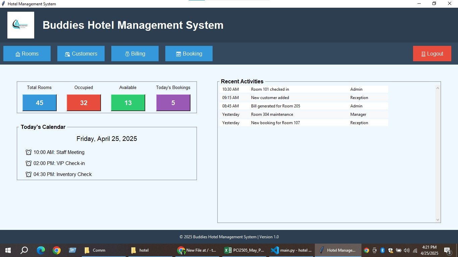
Task: Switch to the 'Comm' folder window
Action: tap(104, 250)
